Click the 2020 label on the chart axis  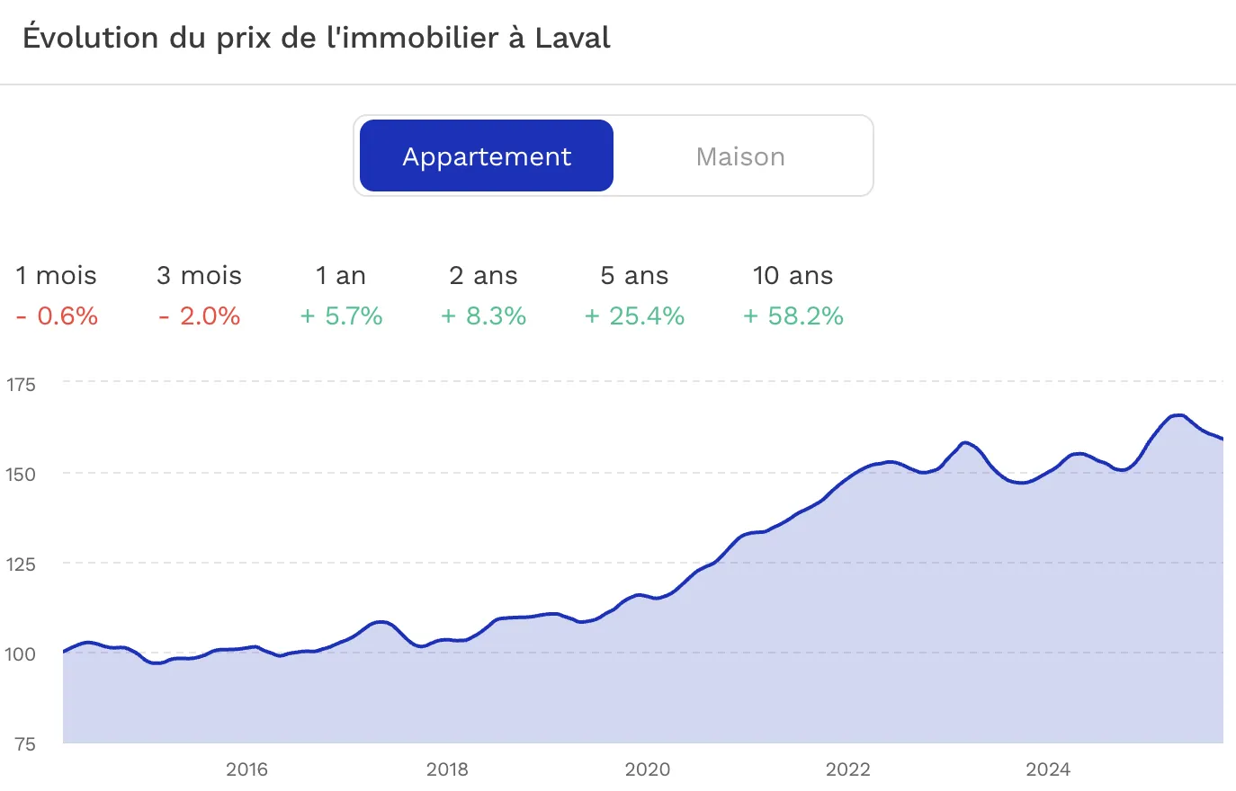647,769
